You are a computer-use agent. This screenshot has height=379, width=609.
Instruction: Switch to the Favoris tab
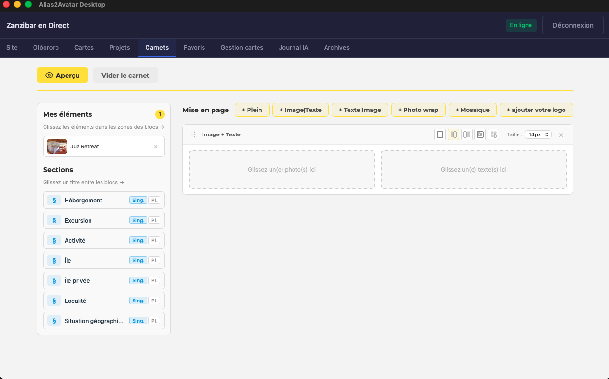tap(194, 47)
